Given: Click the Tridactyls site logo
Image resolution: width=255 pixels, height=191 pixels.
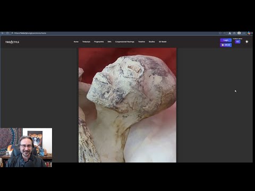Looking at the screenshot, I should (x=12, y=42).
